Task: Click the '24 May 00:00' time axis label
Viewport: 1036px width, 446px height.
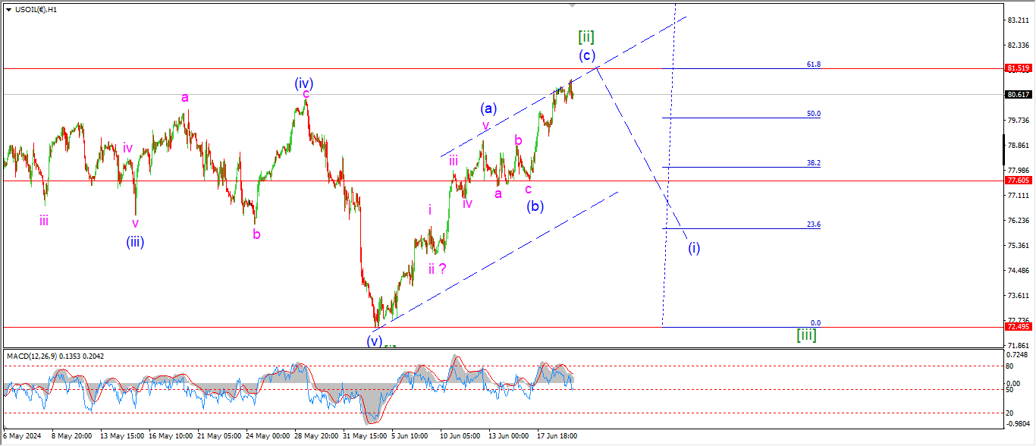Action: point(266,436)
